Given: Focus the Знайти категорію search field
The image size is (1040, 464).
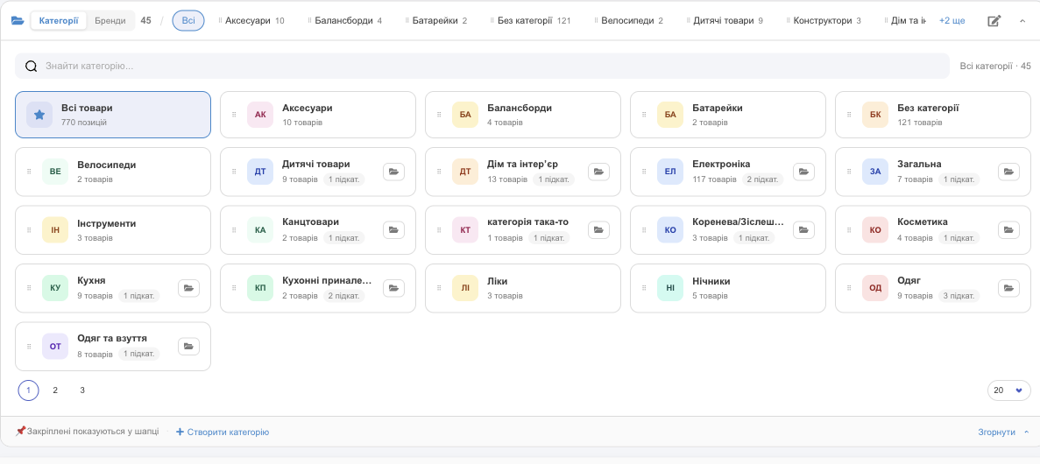Looking at the screenshot, I should [x=482, y=67].
